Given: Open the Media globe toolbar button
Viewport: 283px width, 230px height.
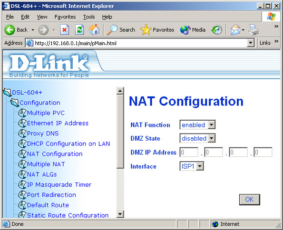Looking at the screenshot, I should coord(193,30).
